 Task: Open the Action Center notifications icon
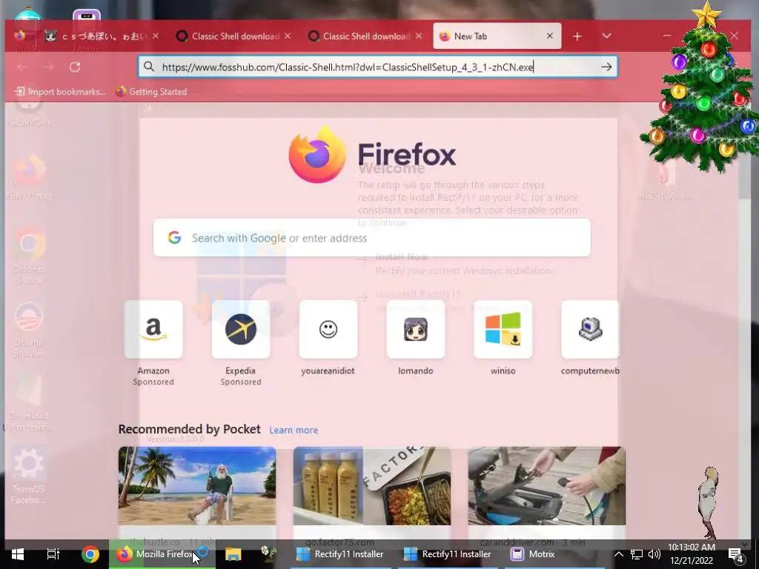[735, 554]
